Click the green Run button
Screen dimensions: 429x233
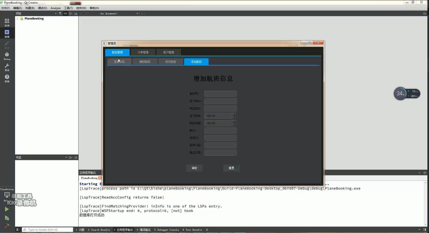tap(7, 209)
